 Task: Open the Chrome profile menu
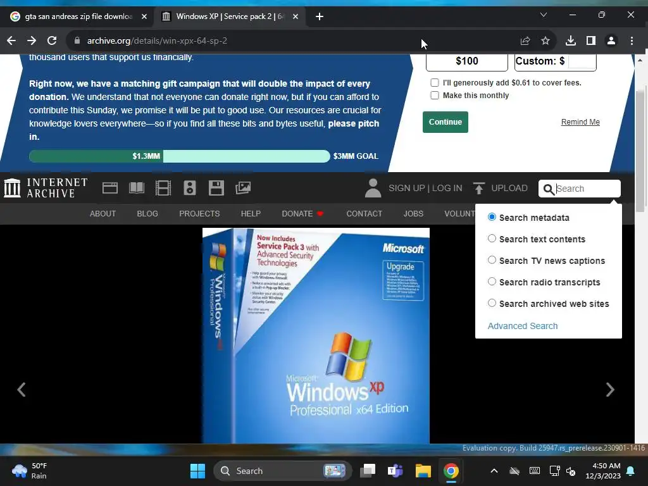tap(611, 40)
